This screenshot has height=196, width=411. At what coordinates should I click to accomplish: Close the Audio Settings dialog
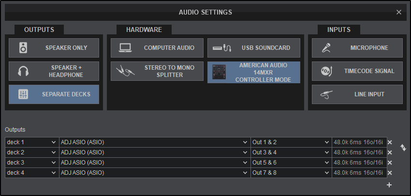click(399, 12)
